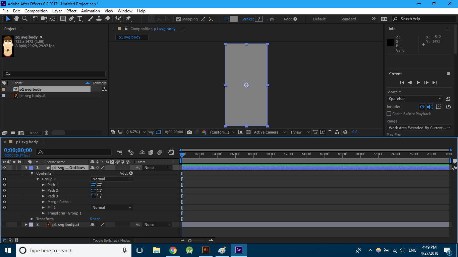458x257 pixels.
Task: Open the magnification 16.7% dropdown
Action: 136,132
